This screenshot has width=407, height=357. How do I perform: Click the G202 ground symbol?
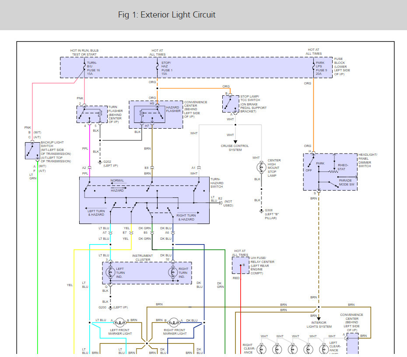pyautogui.click(x=100, y=162)
